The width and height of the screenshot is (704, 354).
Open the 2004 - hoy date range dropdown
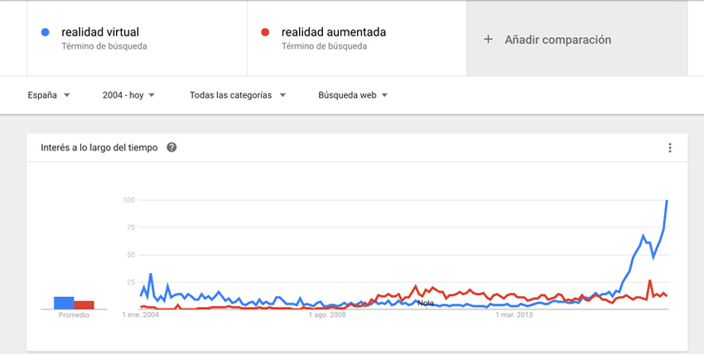tap(128, 95)
